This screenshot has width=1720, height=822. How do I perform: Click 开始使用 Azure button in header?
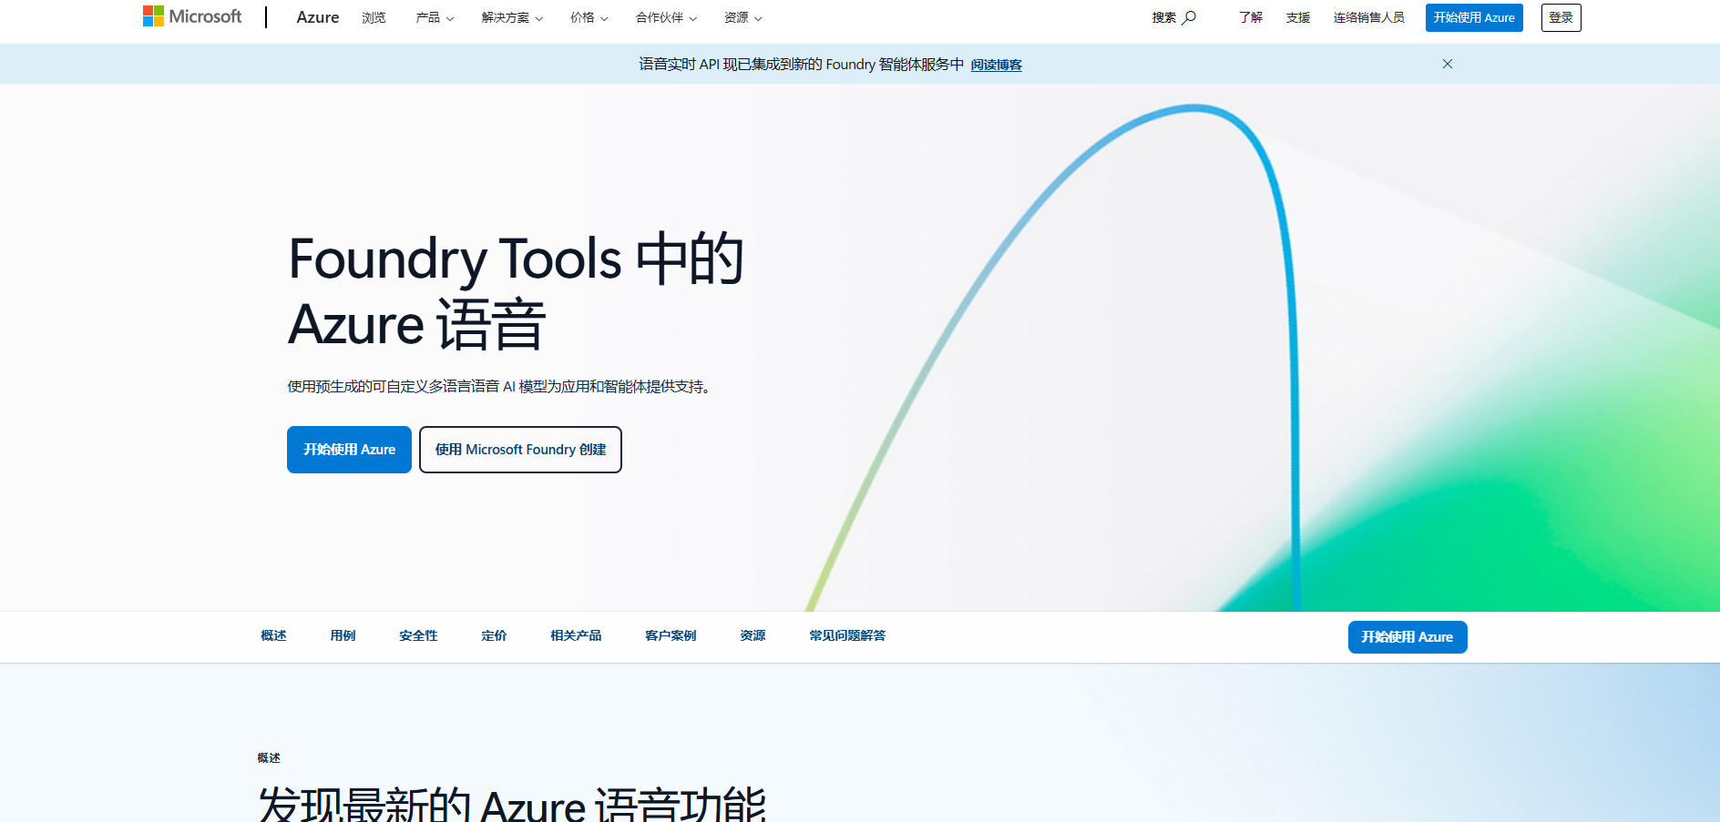[x=1474, y=17]
